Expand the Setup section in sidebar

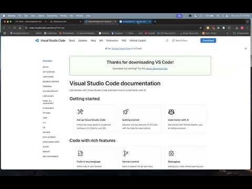(x=46, y=67)
